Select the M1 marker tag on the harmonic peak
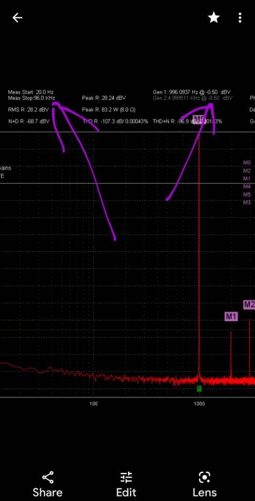This screenshot has height=501, width=255. pos(232,317)
